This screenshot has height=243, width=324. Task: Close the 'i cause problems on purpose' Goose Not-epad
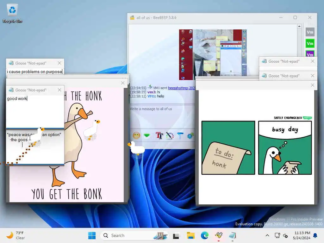click(x=59, y=63)
